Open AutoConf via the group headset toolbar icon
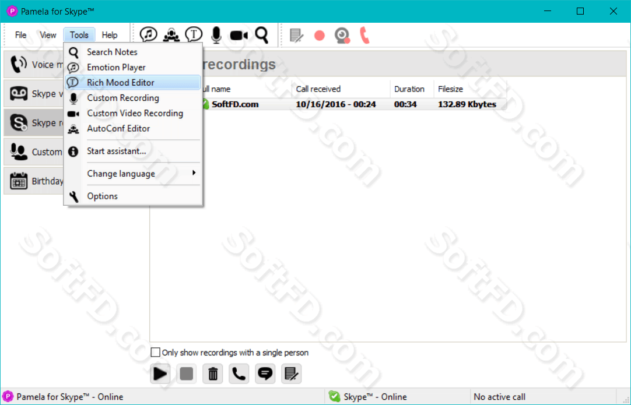The image size is (631, 405). [171, 35]
